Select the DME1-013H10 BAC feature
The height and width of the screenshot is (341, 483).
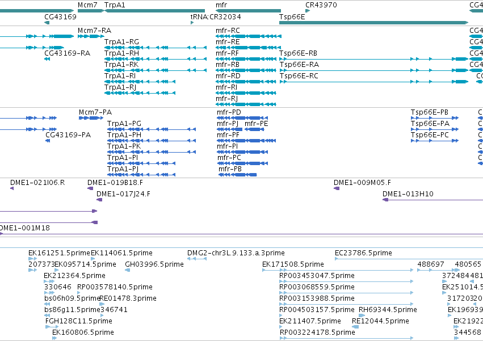pos(433,200)
